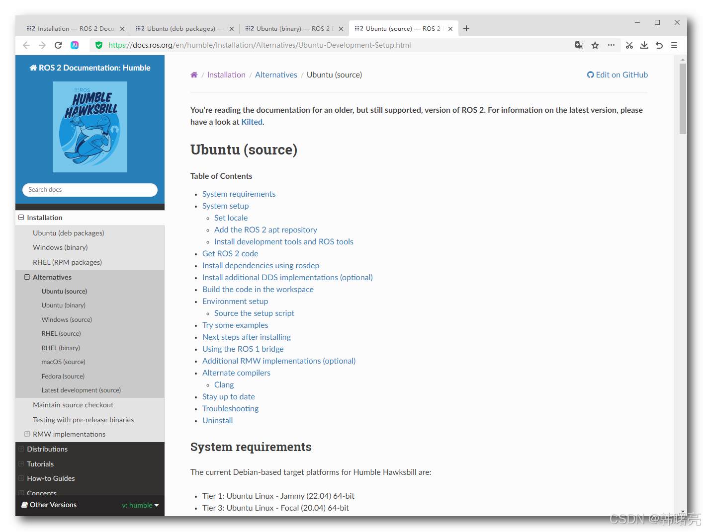Expand the How-to Guides sidebar section
The width and height of the screenshot is (703, 532).
point(21,478)
